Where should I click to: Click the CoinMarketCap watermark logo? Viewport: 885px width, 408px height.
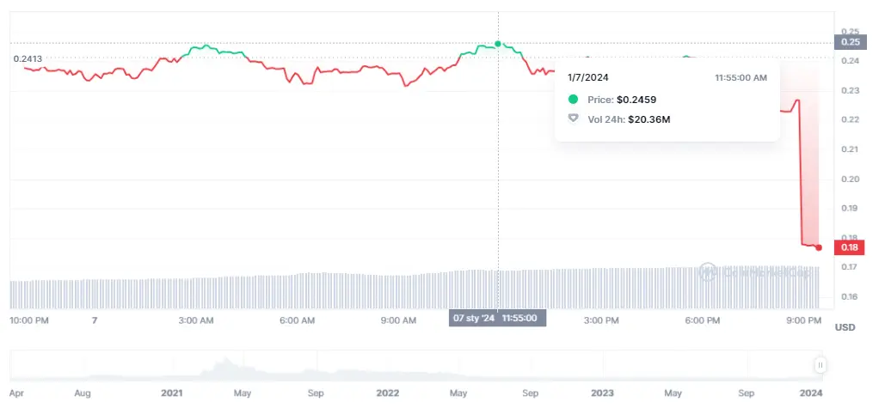(709, 272)
